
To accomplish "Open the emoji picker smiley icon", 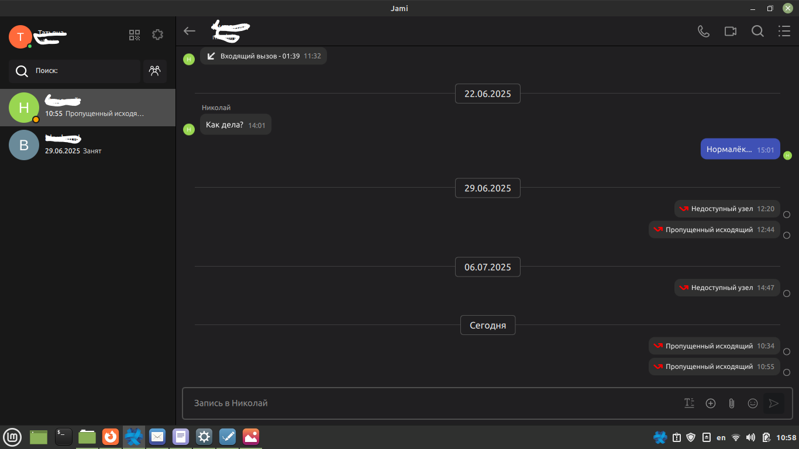I will [x=753, y=403].
